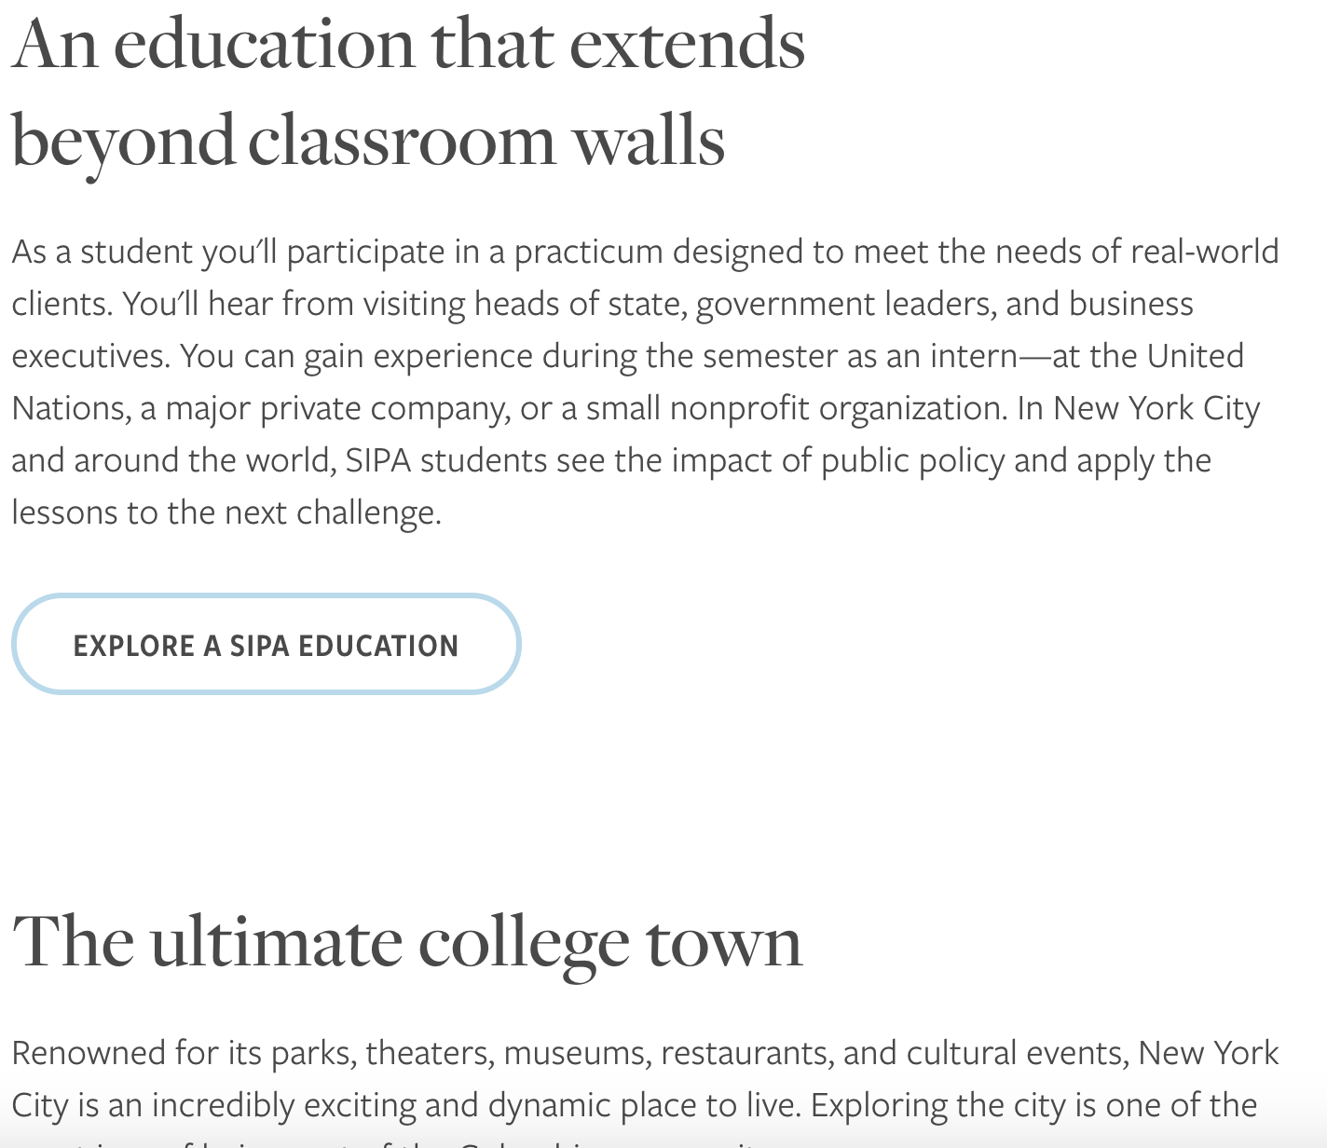Click the "beyond classroom walls" heading line
Screen dimensions: 1327x1148
[368, 142]
